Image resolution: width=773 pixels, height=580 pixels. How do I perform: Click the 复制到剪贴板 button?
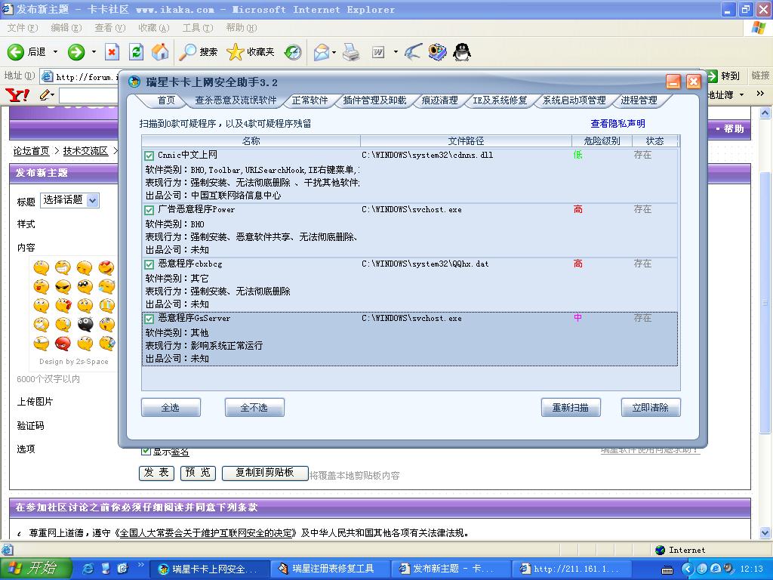(x=265, y=473)
